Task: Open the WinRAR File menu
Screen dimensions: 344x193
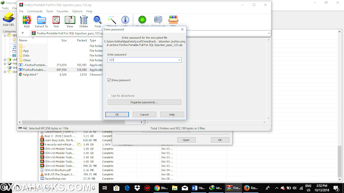Action: click(x=21, y=11)
